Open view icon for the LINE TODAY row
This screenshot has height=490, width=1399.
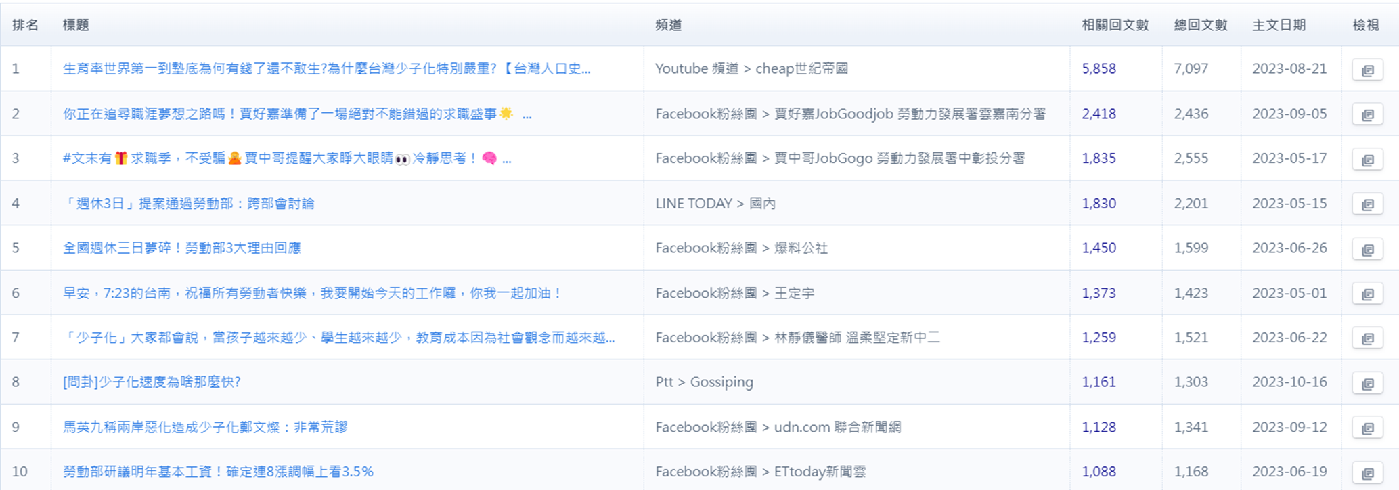click(x=1367, y=204)
